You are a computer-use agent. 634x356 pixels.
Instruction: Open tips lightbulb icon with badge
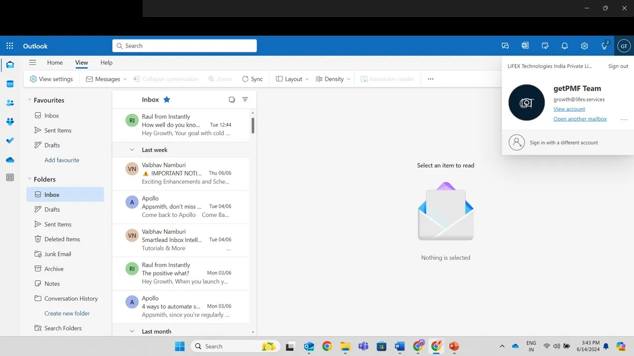pos(604,45)
